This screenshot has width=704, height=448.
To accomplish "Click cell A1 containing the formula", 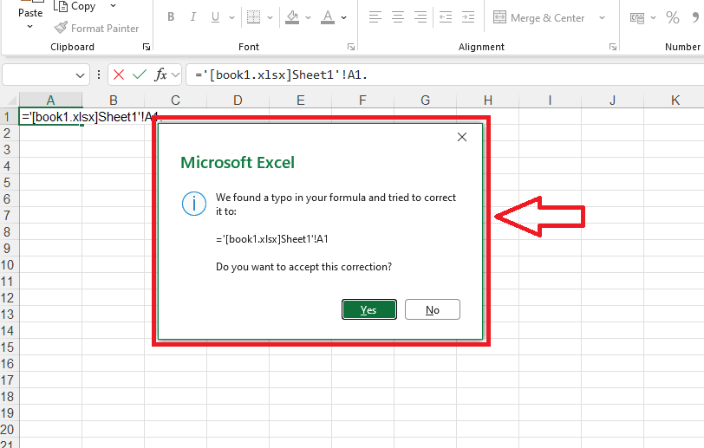I will (x=51, y=117).
